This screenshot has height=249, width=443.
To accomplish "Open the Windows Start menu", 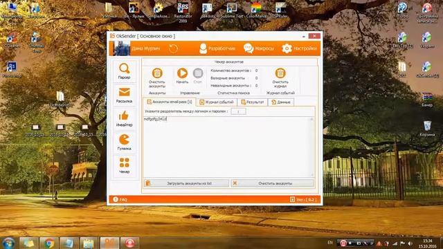I will tap(8, 243).
